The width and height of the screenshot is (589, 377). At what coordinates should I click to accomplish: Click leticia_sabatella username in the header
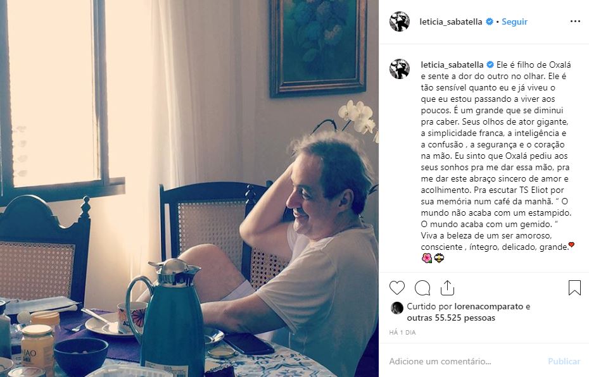451,22
